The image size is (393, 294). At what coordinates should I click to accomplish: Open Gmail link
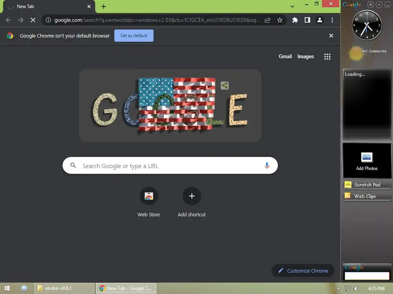[x=285, y=57]
